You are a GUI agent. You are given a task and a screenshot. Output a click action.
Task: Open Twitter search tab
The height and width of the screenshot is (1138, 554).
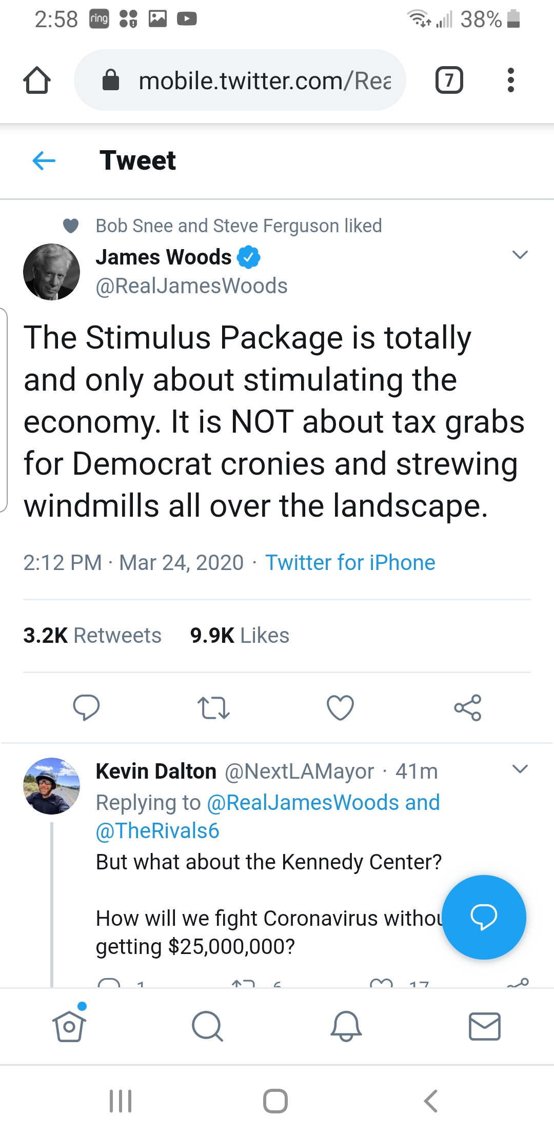pyautogui.click(x=207, y=1026)
